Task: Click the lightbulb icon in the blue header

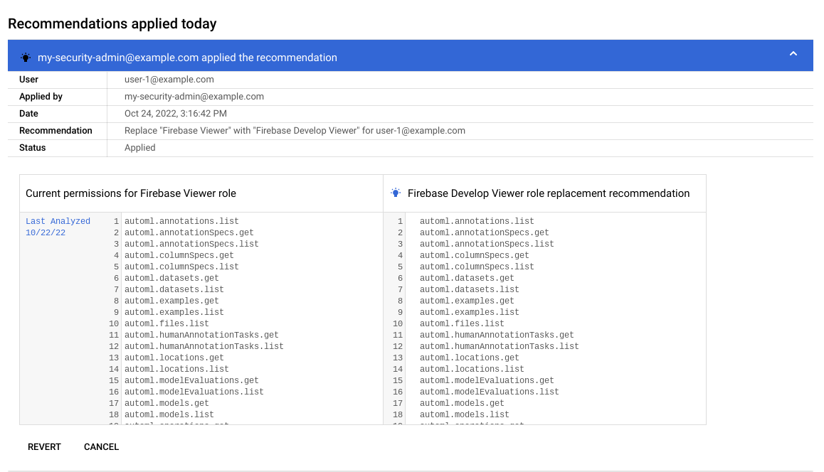Action: [x=26, y=56]
